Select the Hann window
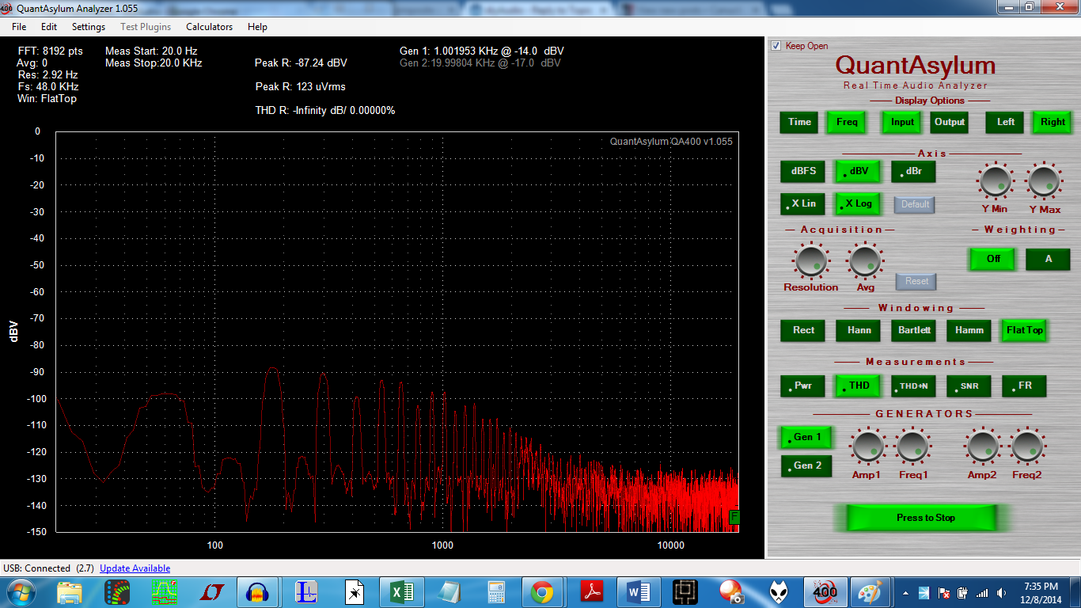1081x608 pixels. [859, 330]
